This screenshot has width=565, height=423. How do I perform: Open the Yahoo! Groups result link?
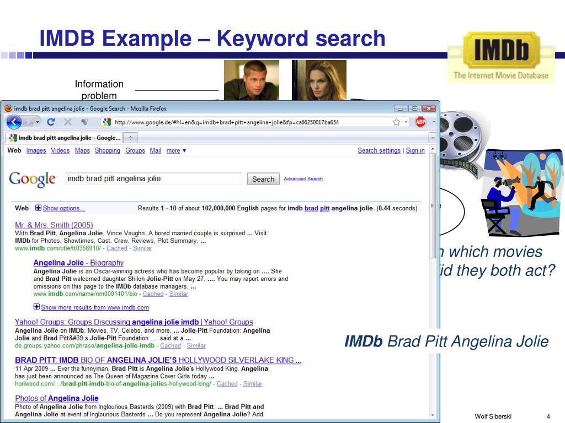tap(134, 322)
